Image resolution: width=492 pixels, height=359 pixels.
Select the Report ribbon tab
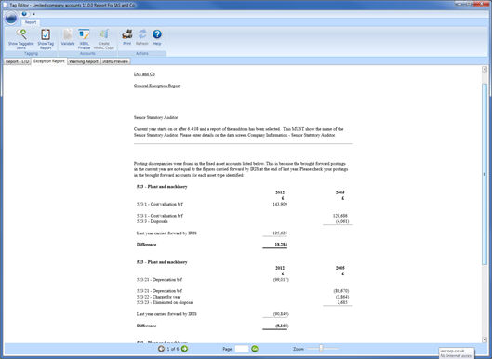tap(31, 22)
